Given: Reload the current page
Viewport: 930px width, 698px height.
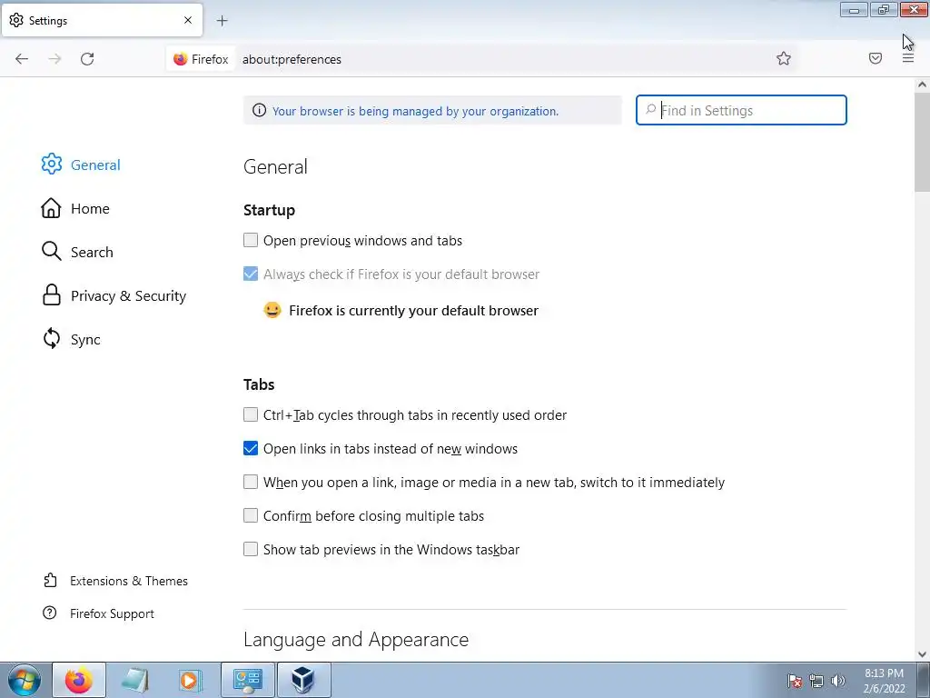Looking at the screenshot, I should [x=87, y=59].
